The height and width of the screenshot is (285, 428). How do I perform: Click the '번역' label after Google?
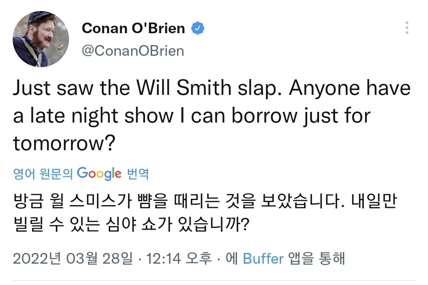coord(138,174)
